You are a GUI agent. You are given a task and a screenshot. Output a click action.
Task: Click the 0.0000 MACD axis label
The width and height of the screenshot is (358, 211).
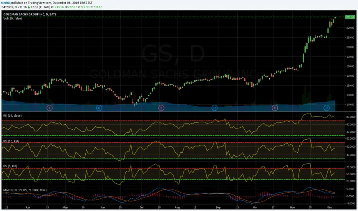click(x=350, y=196)
